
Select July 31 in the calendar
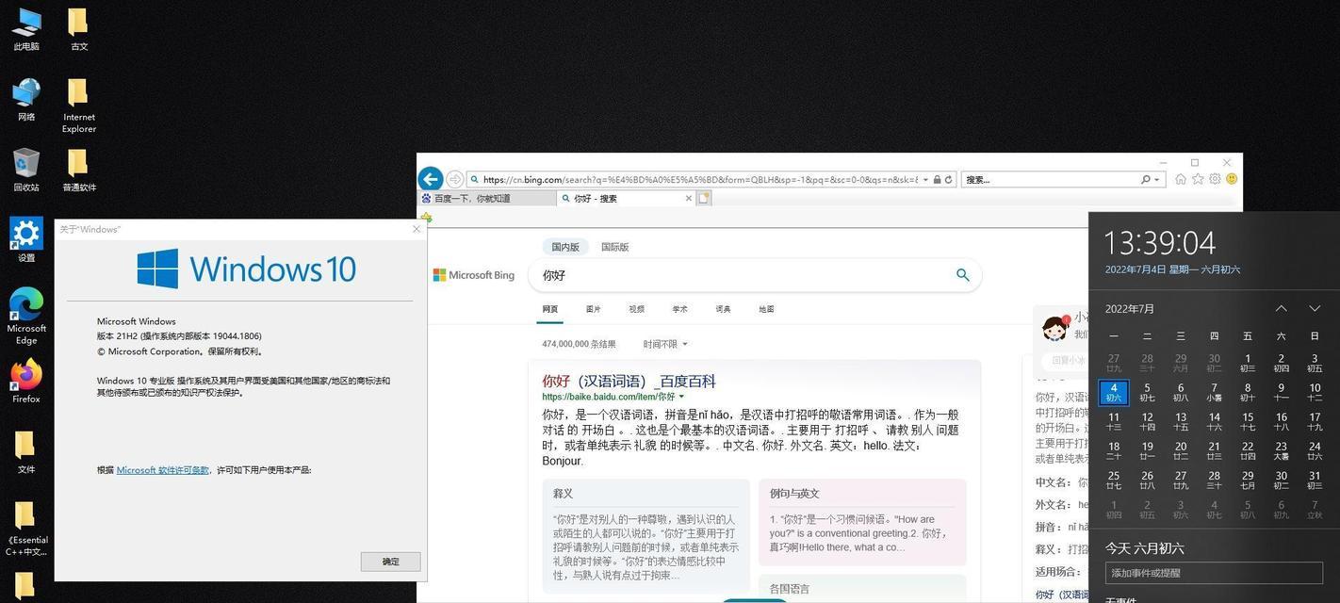(x=1315, y=480)
